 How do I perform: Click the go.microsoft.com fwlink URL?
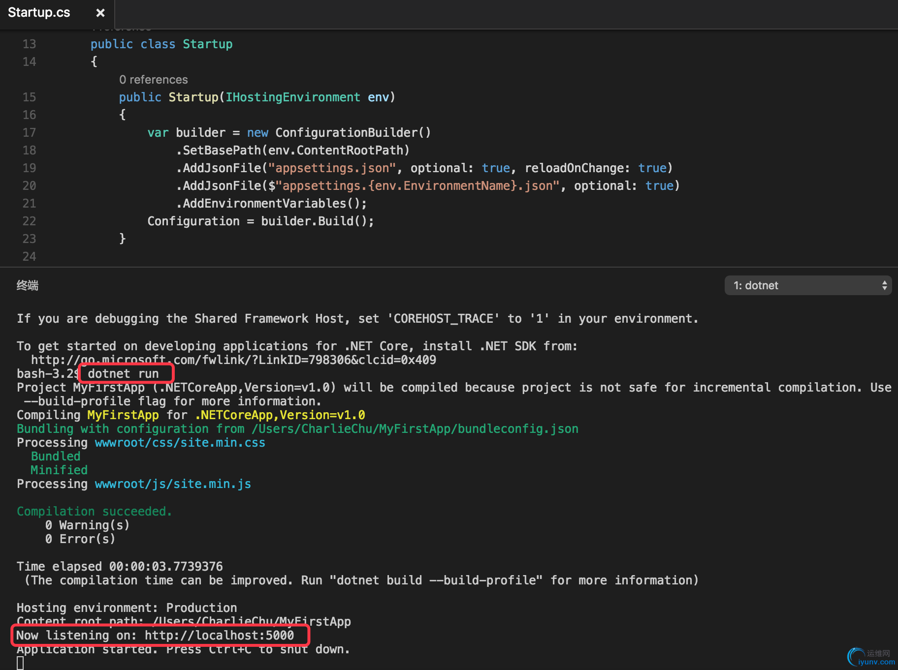click(x=233, y=360)
